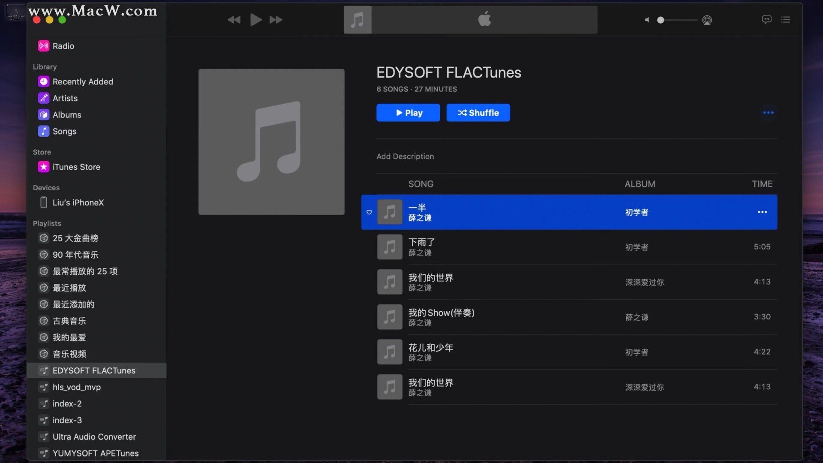Open playlist more options ellipsis
Screen dimensions: 823x463
click(768, 113)
